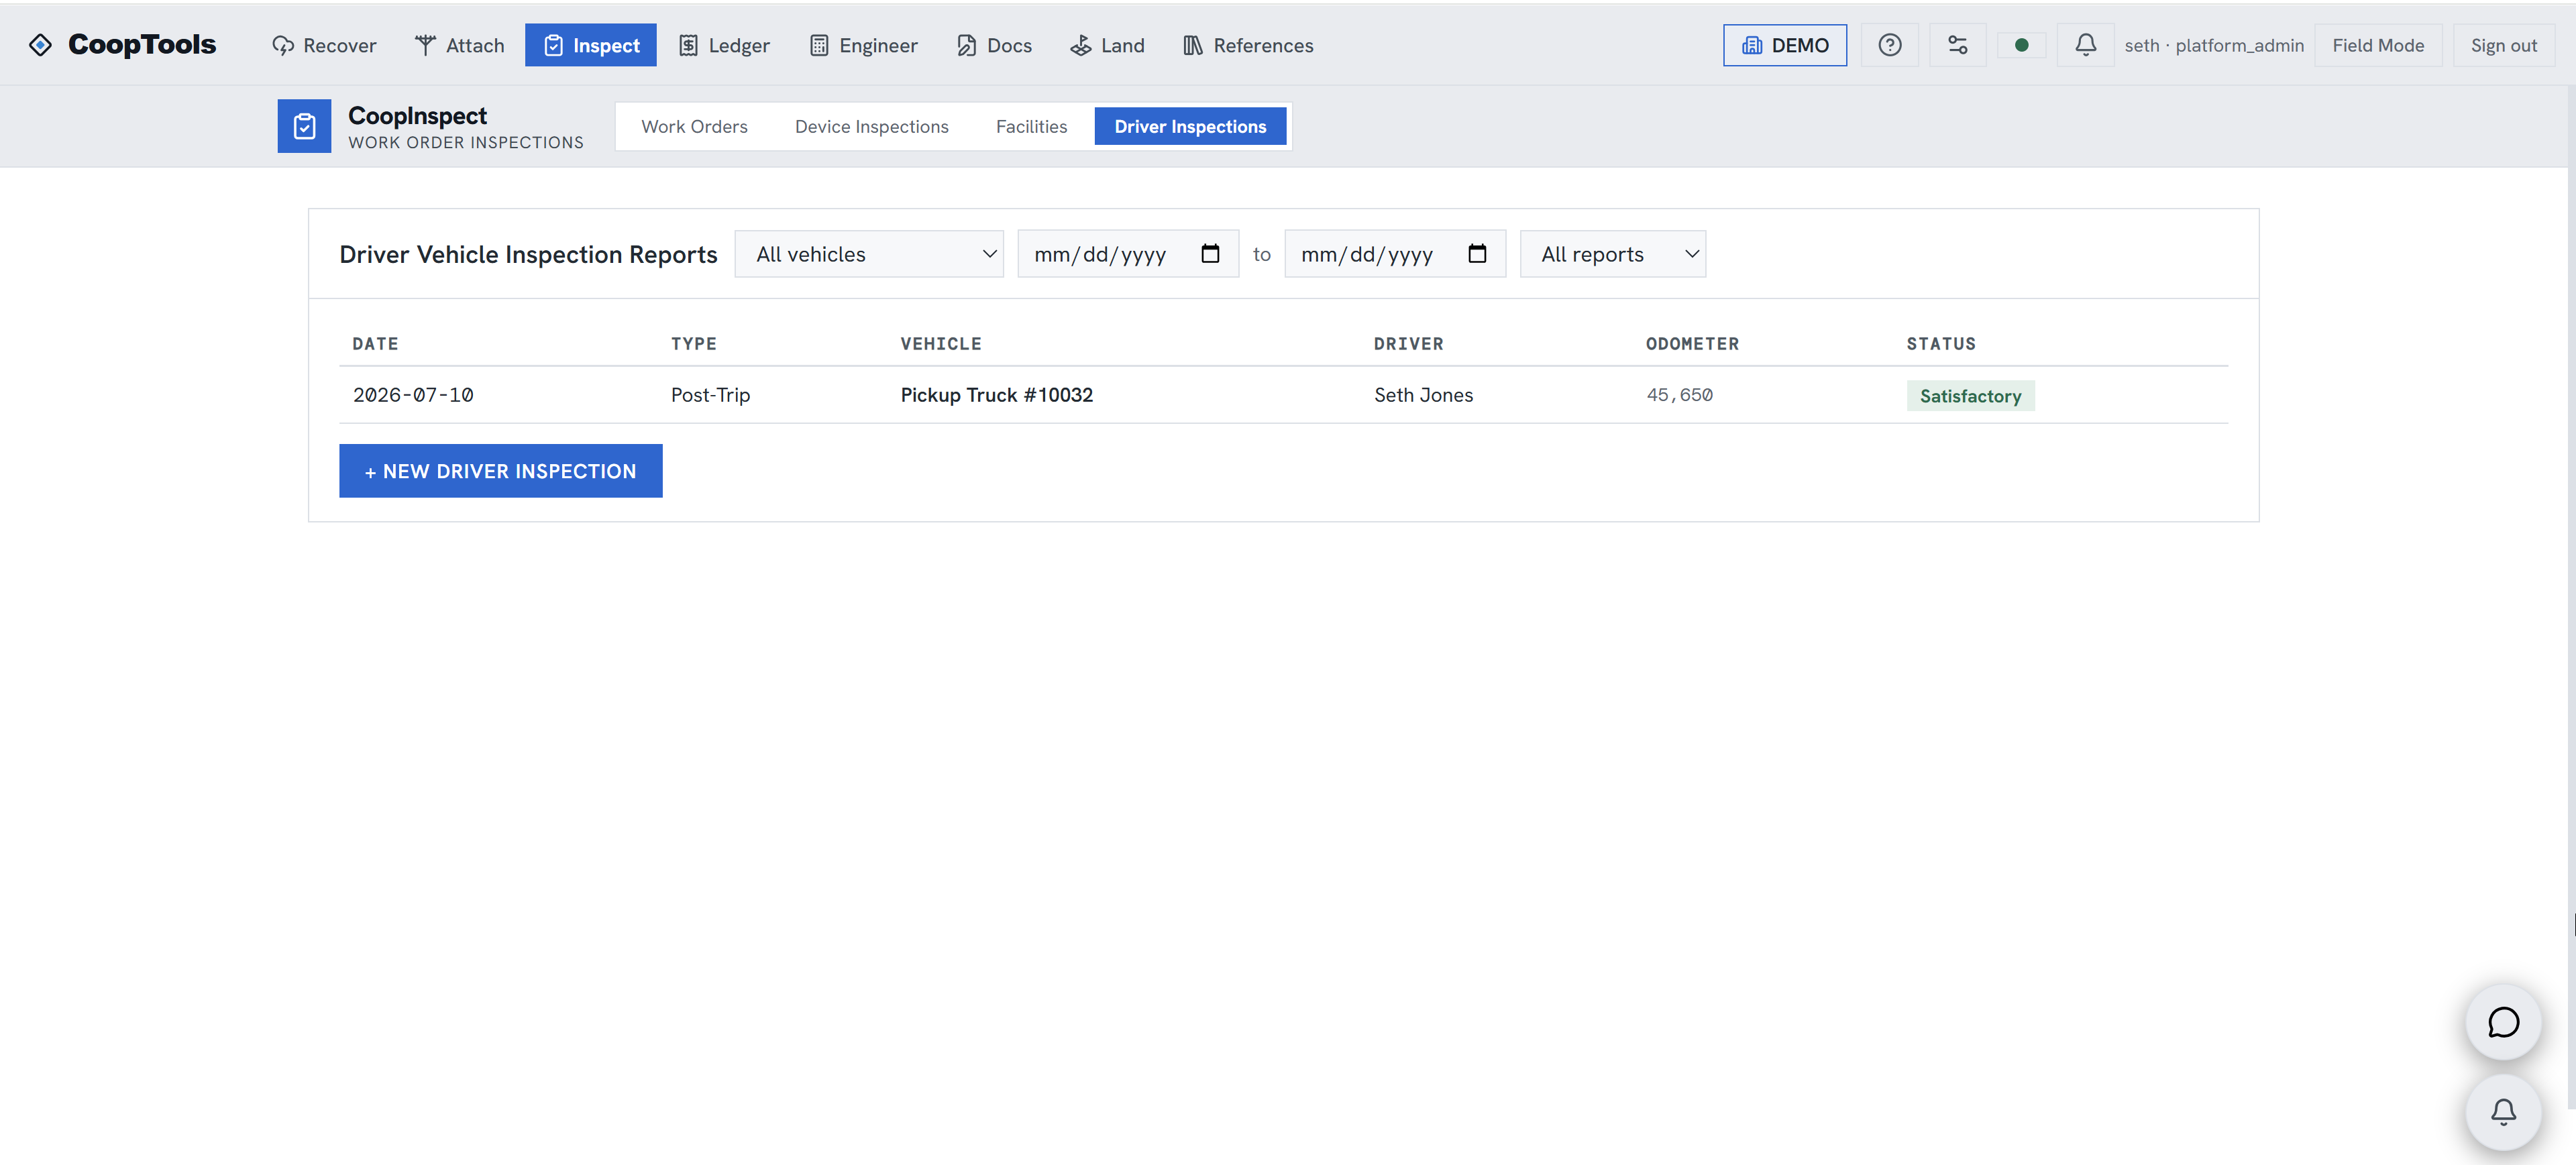Go to the Land module
This screenshot has height=1165, width=2576.
(1107, 45)
